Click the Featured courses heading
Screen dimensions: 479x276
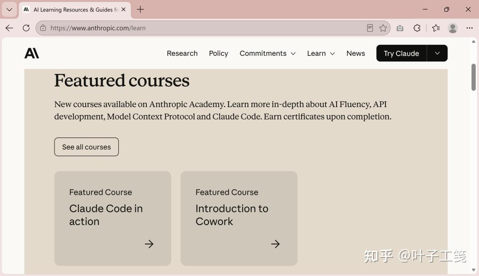(x=122, y=81)
